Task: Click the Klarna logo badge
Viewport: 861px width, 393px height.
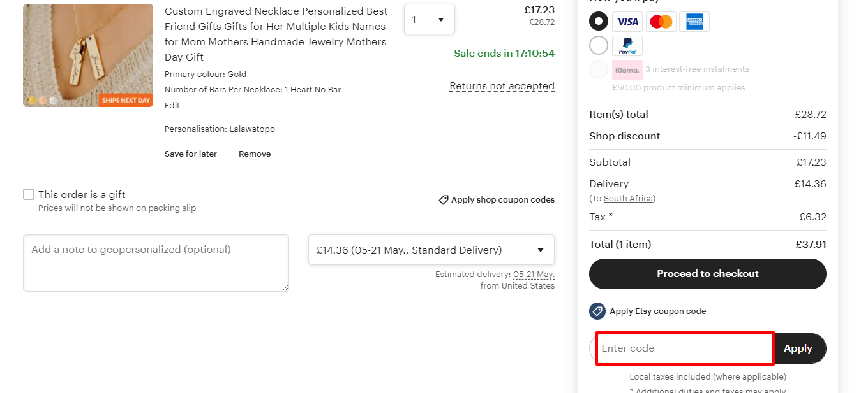Action: tap(627, 69)
